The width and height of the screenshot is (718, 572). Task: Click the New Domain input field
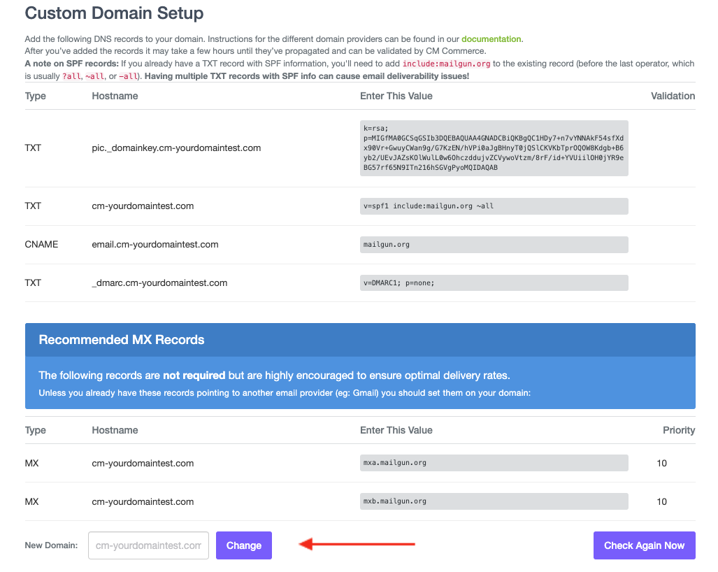pos(148,545)
